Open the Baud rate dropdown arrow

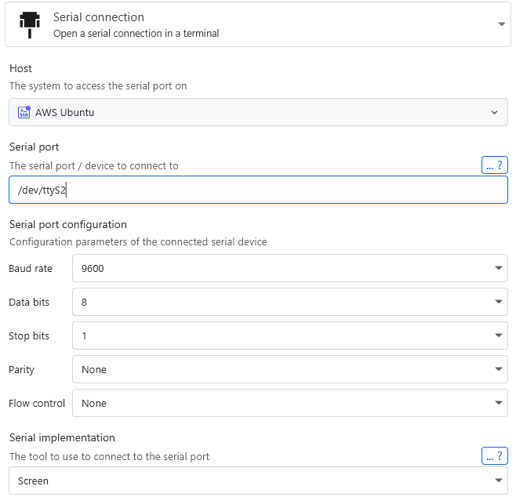pos(499,269)
